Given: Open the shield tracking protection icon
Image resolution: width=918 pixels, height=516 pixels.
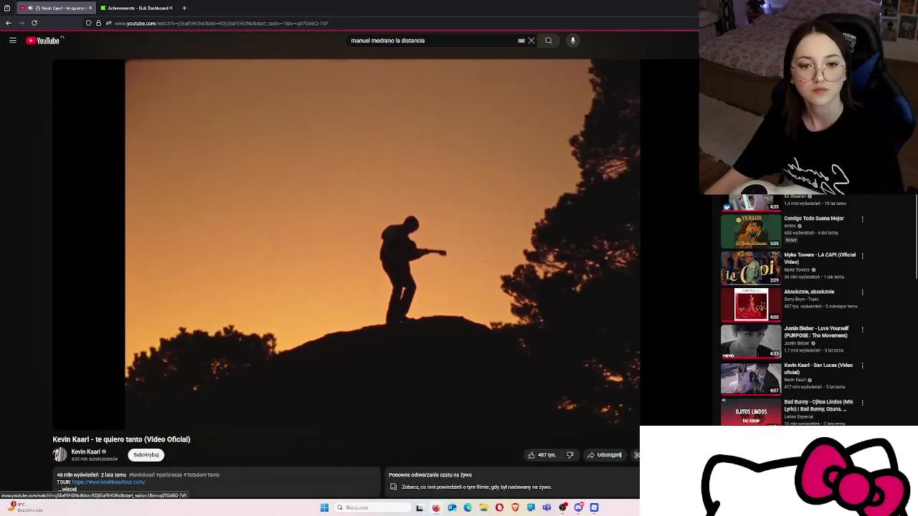Looking at the screenshot, I should tap(88, 23).
